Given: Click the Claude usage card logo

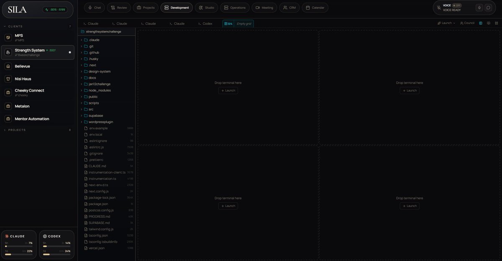Looking at the screenshot, I should coord(7,236).
